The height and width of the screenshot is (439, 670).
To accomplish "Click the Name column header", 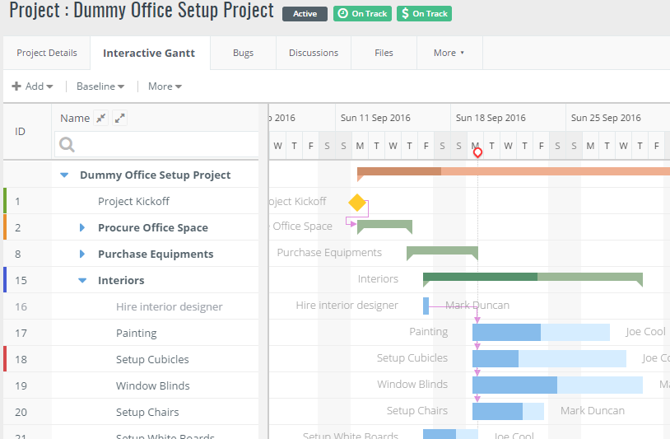I will [x=75, y=118].
